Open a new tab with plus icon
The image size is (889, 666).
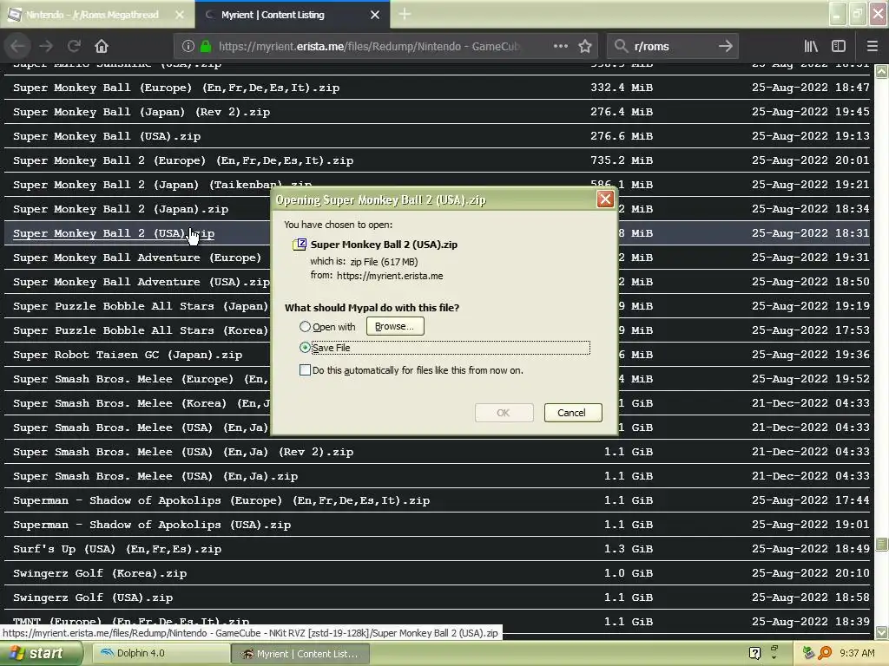click(405, 14)
